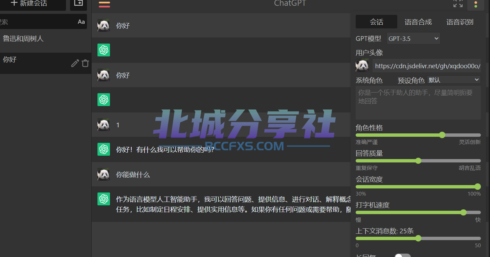Screen dimensions: 490x257
Task: Click ChatGPT logo beside 作为语言模型 reply
Action: [104, 199]
